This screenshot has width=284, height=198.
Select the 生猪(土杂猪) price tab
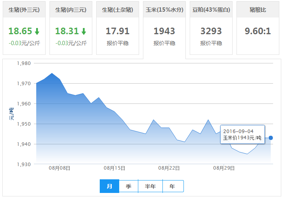click(x=118, y=28)
